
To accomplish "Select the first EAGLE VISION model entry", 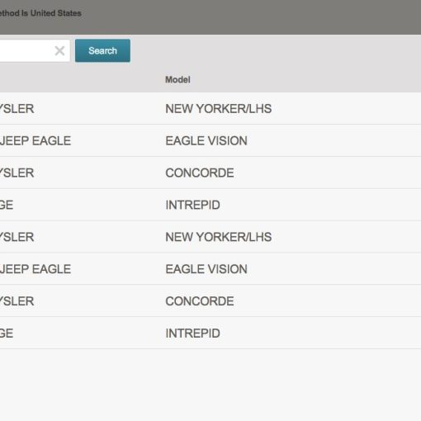I will coord(206,141).
